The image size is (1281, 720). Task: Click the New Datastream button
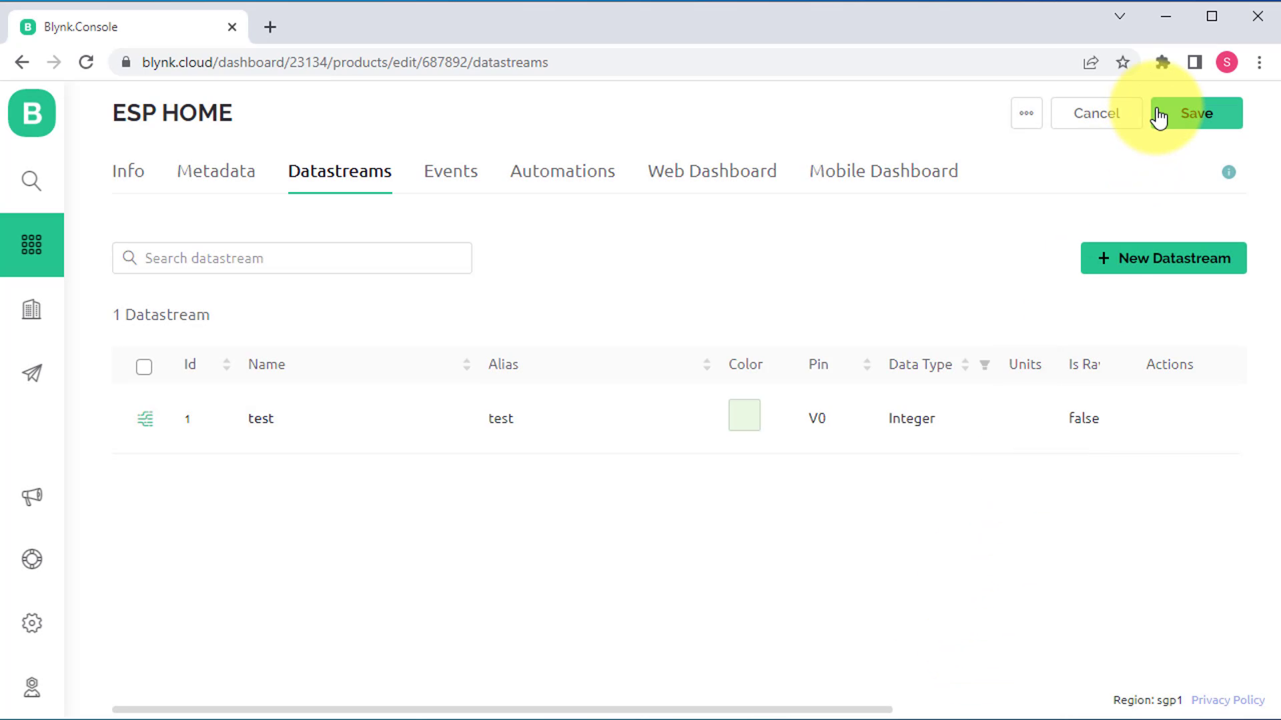click(x=1164, y=258)
